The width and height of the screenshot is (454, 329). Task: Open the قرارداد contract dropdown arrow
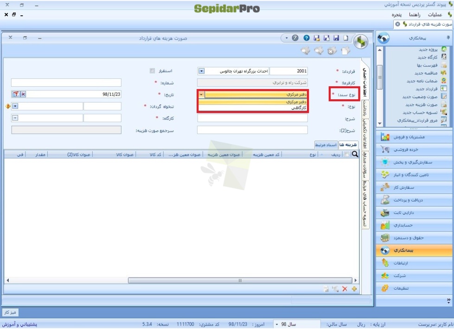point(201,71)
